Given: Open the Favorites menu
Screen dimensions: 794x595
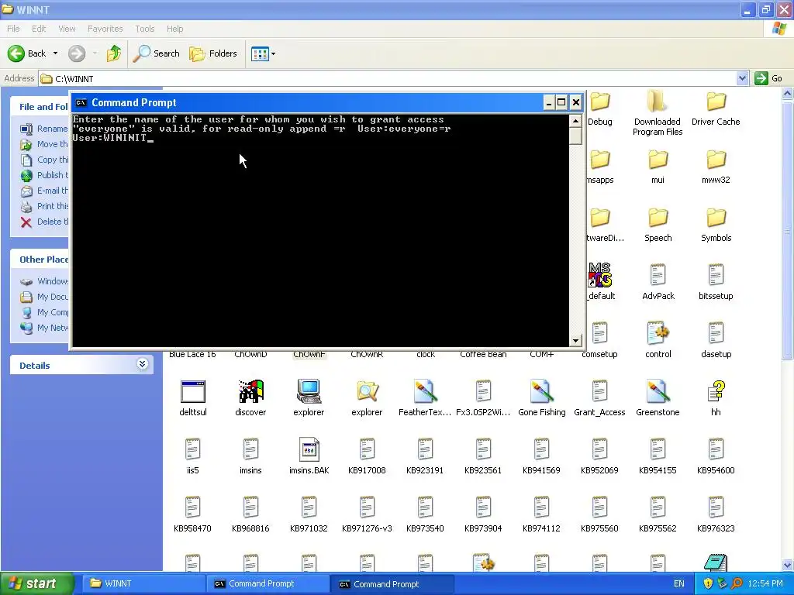Looking at the screenshot, I should (105, 29).
